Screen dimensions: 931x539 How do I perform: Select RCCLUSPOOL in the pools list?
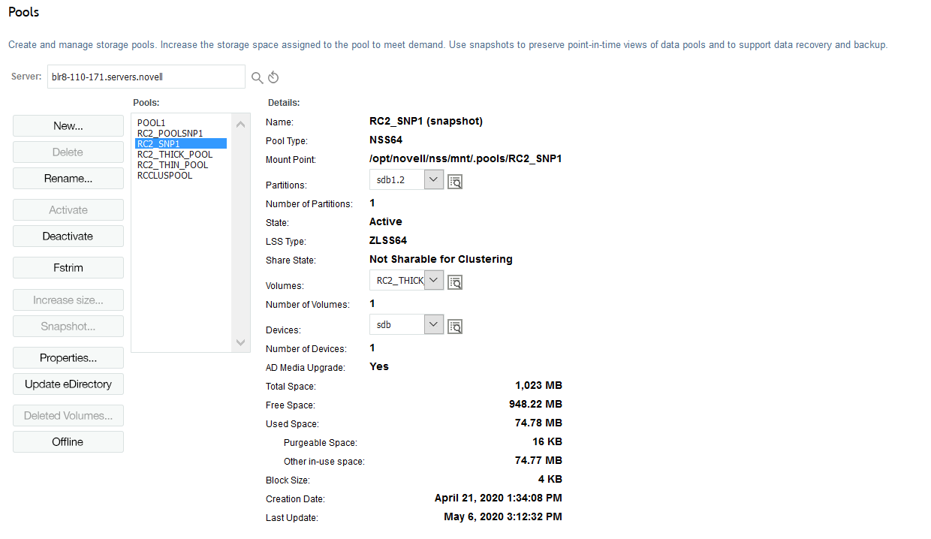(164, 175)
